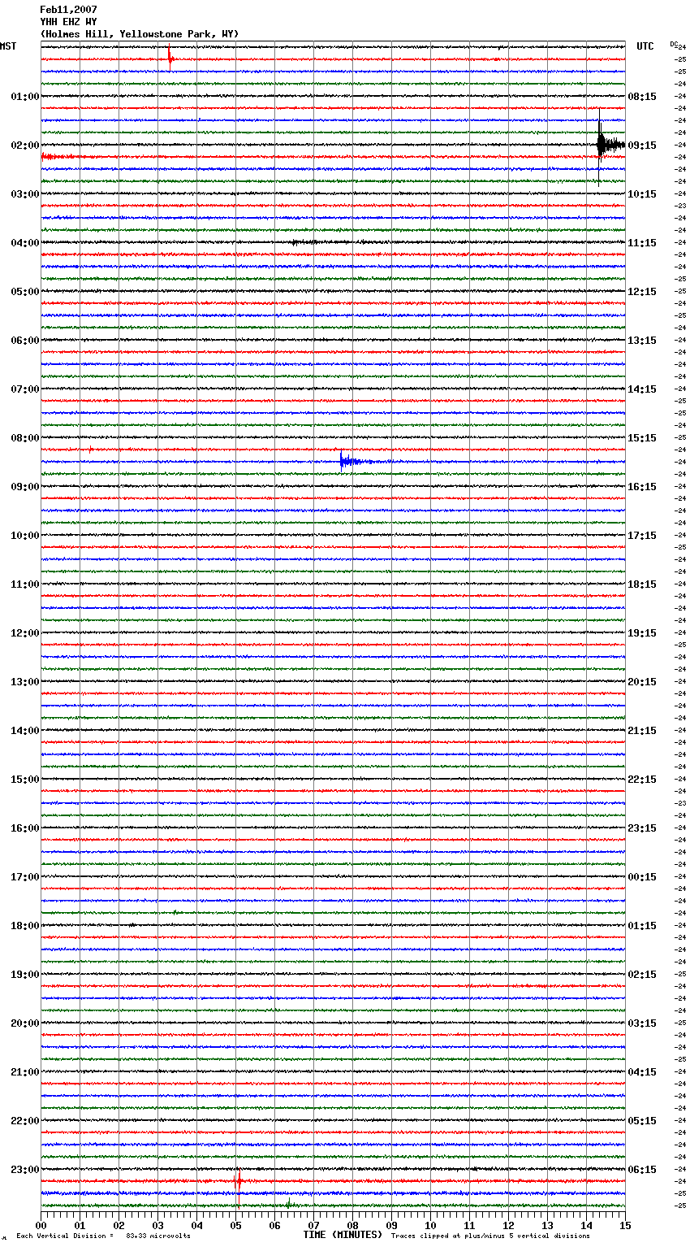690x1247 pixels.
Task: Select the 23:00 MST time label
Action: [x=24, y=1170]
